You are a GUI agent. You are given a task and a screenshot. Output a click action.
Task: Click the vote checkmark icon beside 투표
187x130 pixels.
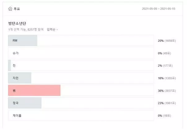pos(10,9)
